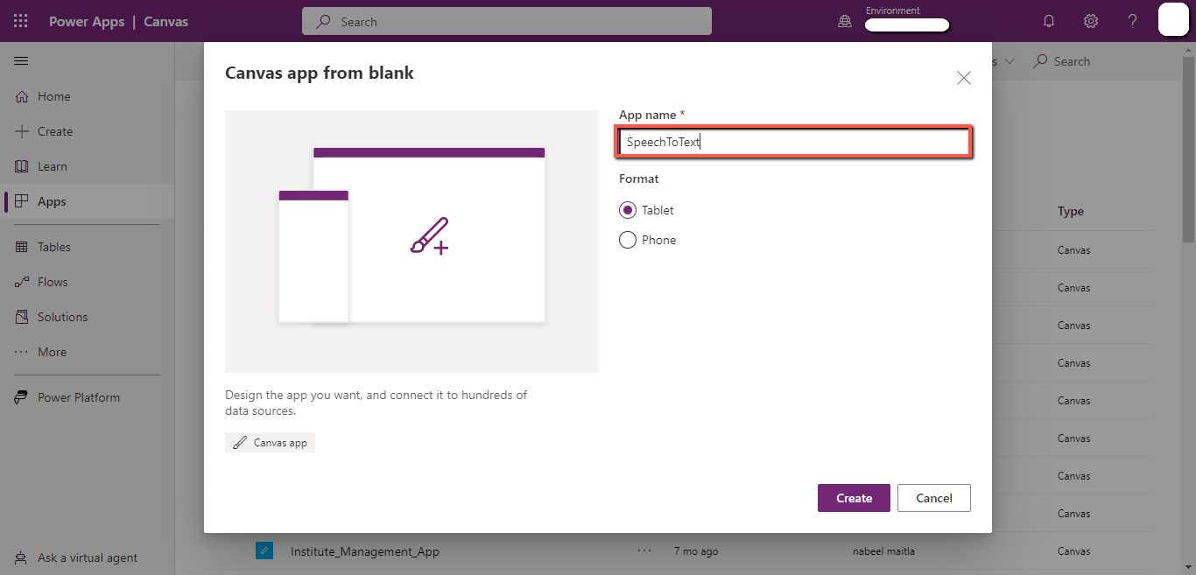Open the app launcher waffle icon
The image size is (1196, 575).
click(21, 21)
